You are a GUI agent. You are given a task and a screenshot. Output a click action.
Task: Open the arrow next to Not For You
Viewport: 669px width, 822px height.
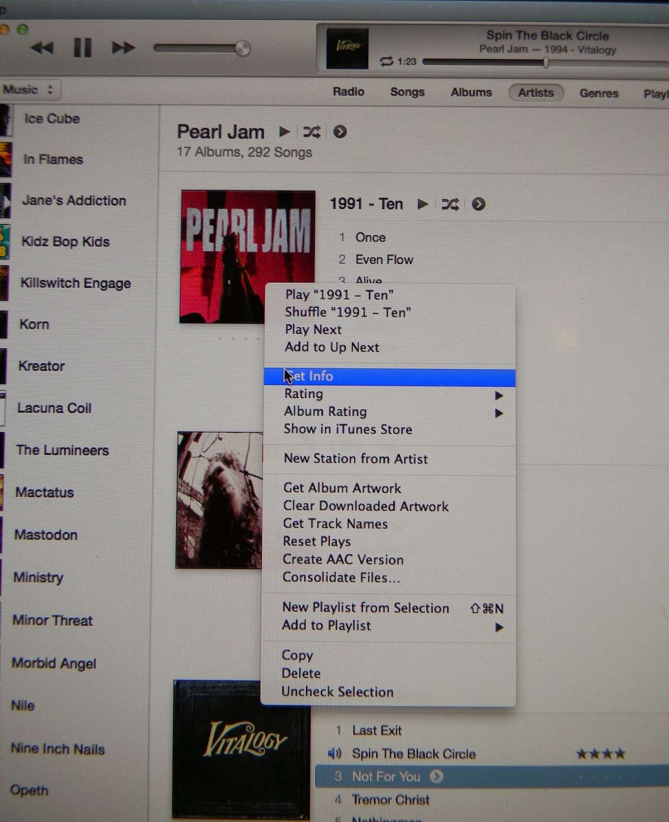tap(436, 776)
